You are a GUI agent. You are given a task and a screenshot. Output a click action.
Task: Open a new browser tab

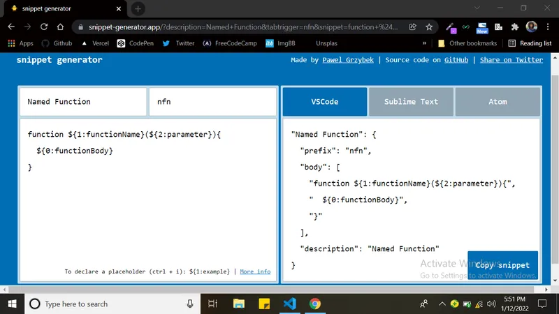coord(138,8)
